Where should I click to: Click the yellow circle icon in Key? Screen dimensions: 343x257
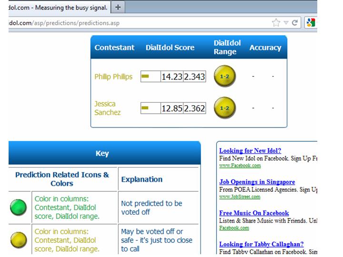[18, 240]
